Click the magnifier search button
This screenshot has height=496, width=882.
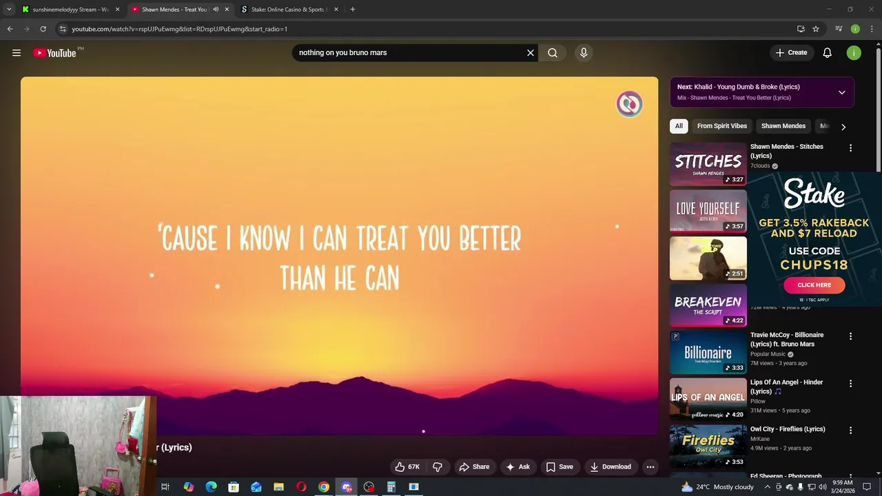click(x=553, y=52)
